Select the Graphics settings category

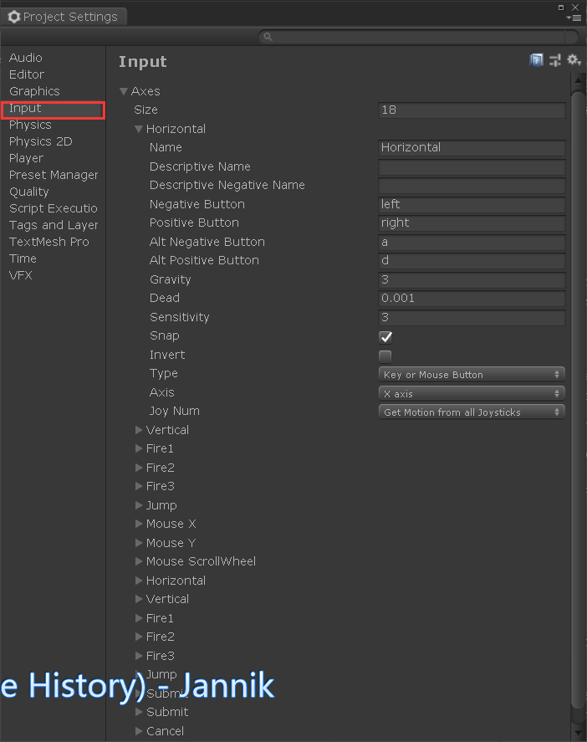pyautogui.click(x=34, y=91)
